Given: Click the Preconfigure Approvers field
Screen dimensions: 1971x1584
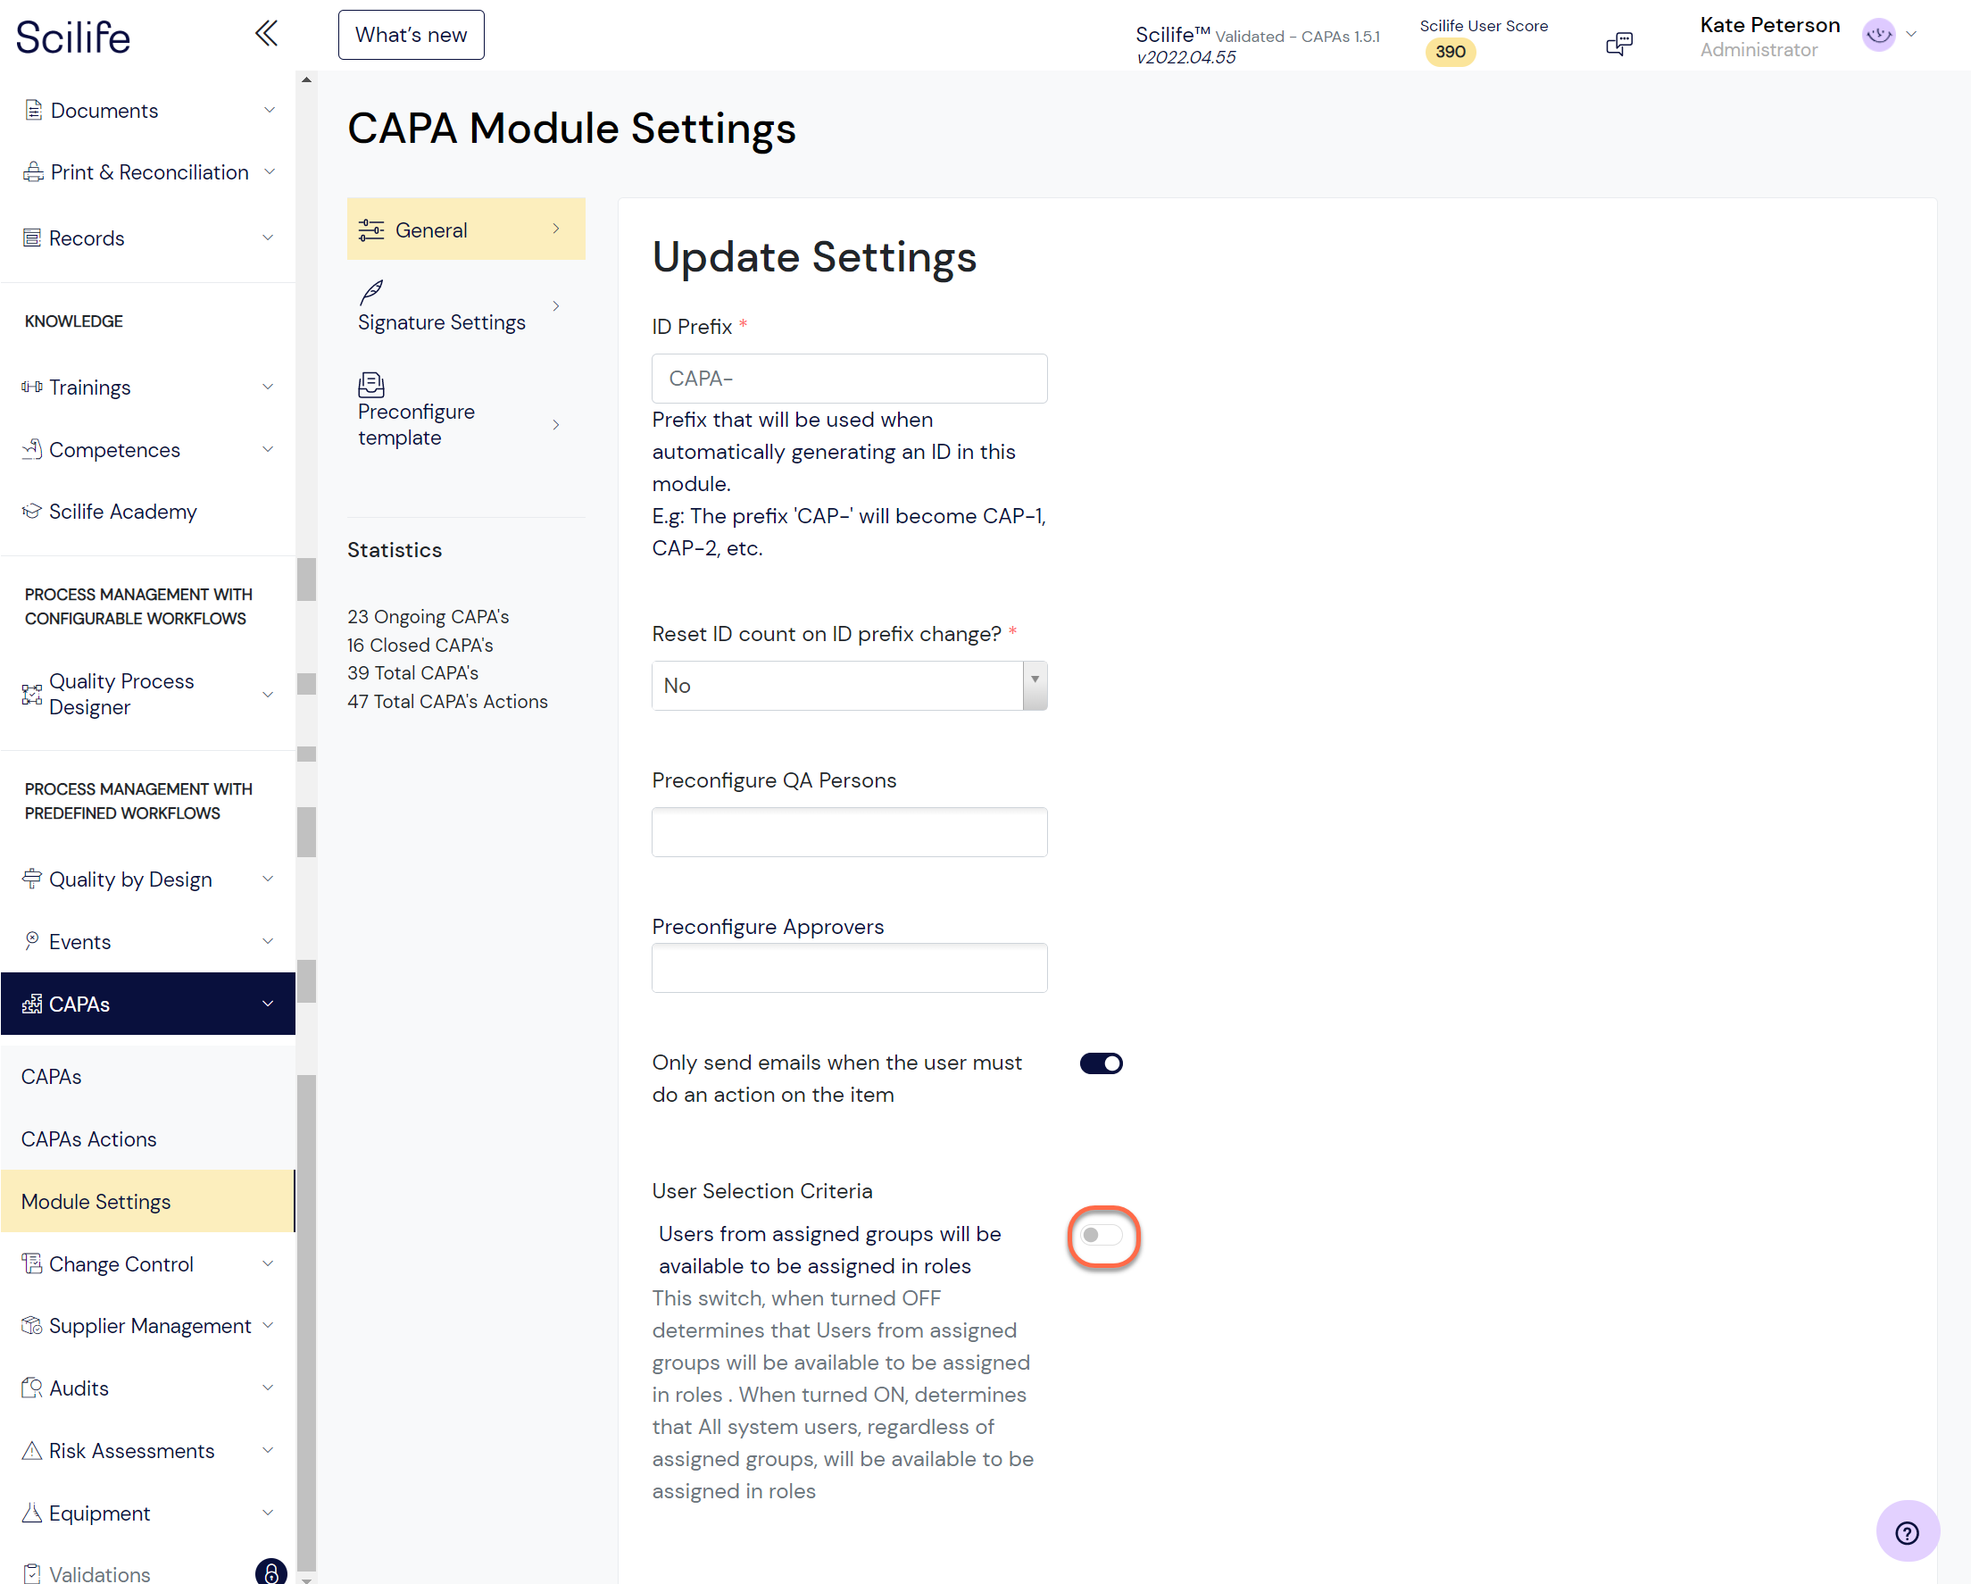Looking at the screenshot, I should [x=849, y=968].
